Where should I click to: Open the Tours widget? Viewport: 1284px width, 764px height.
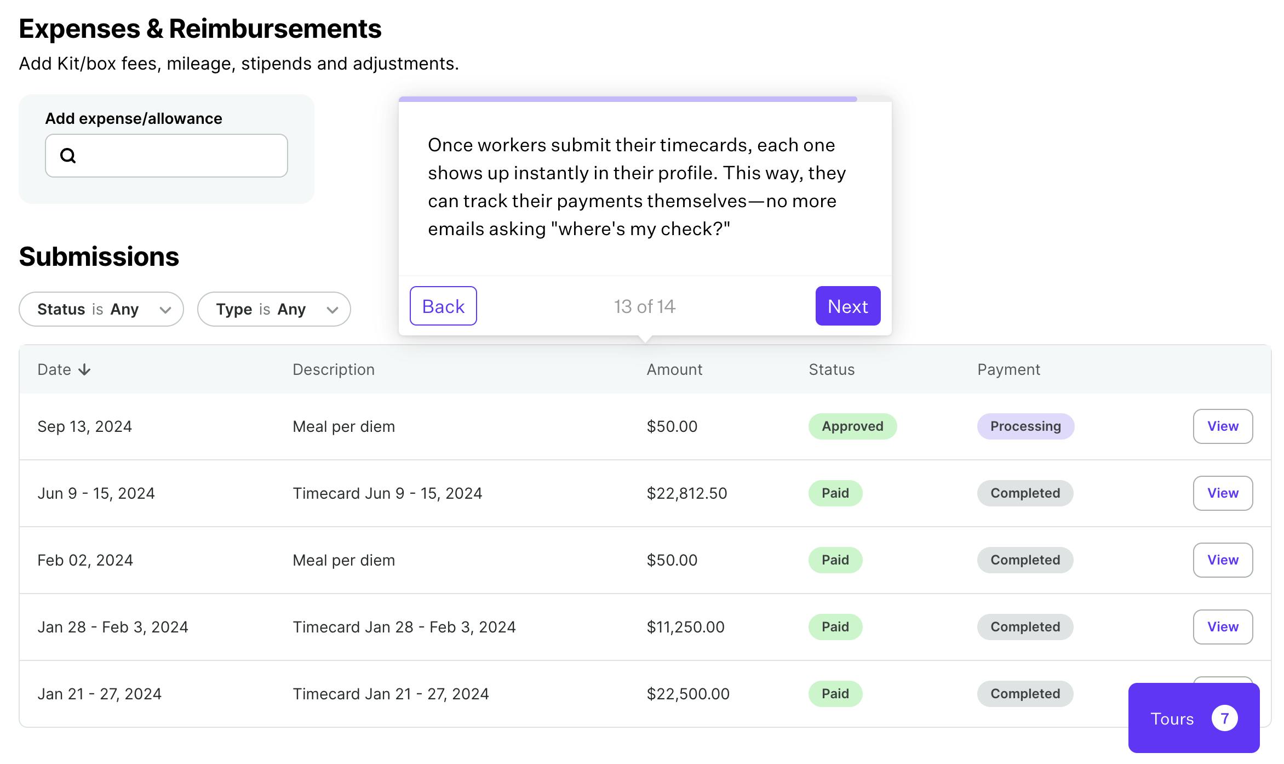point(1172,719)
